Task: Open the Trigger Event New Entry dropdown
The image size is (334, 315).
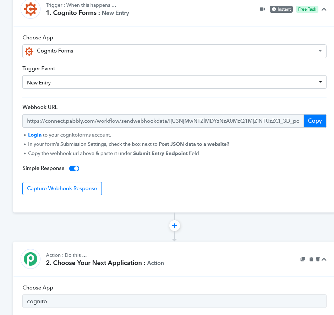Action: [x=174, y=82]
